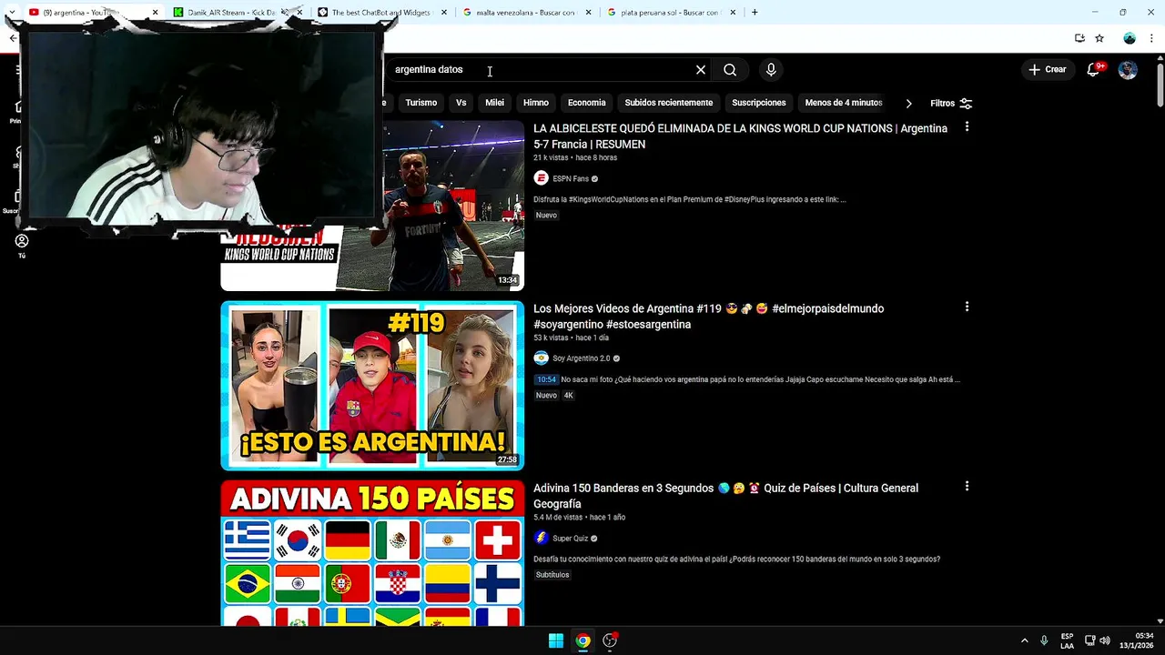Image resolution: width=1165 pixels, height=655 pixels.
Task: Click install/cast icon in address bar
Action: click(1079, 38)
